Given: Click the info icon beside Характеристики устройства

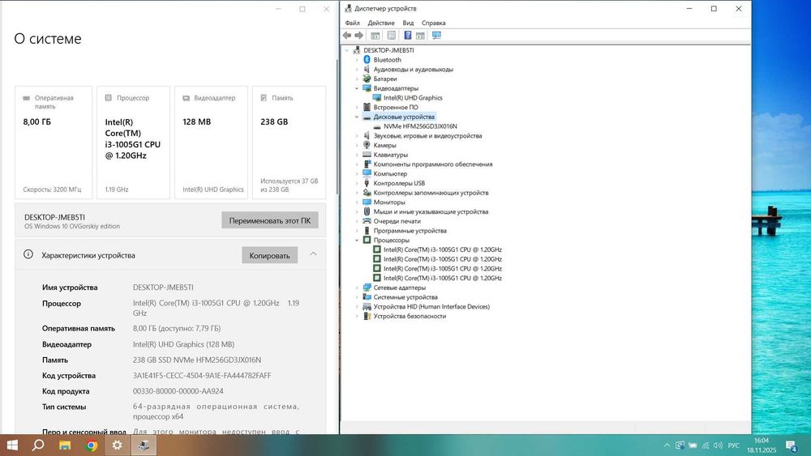Looking at the screenshot, I should 28,254.
